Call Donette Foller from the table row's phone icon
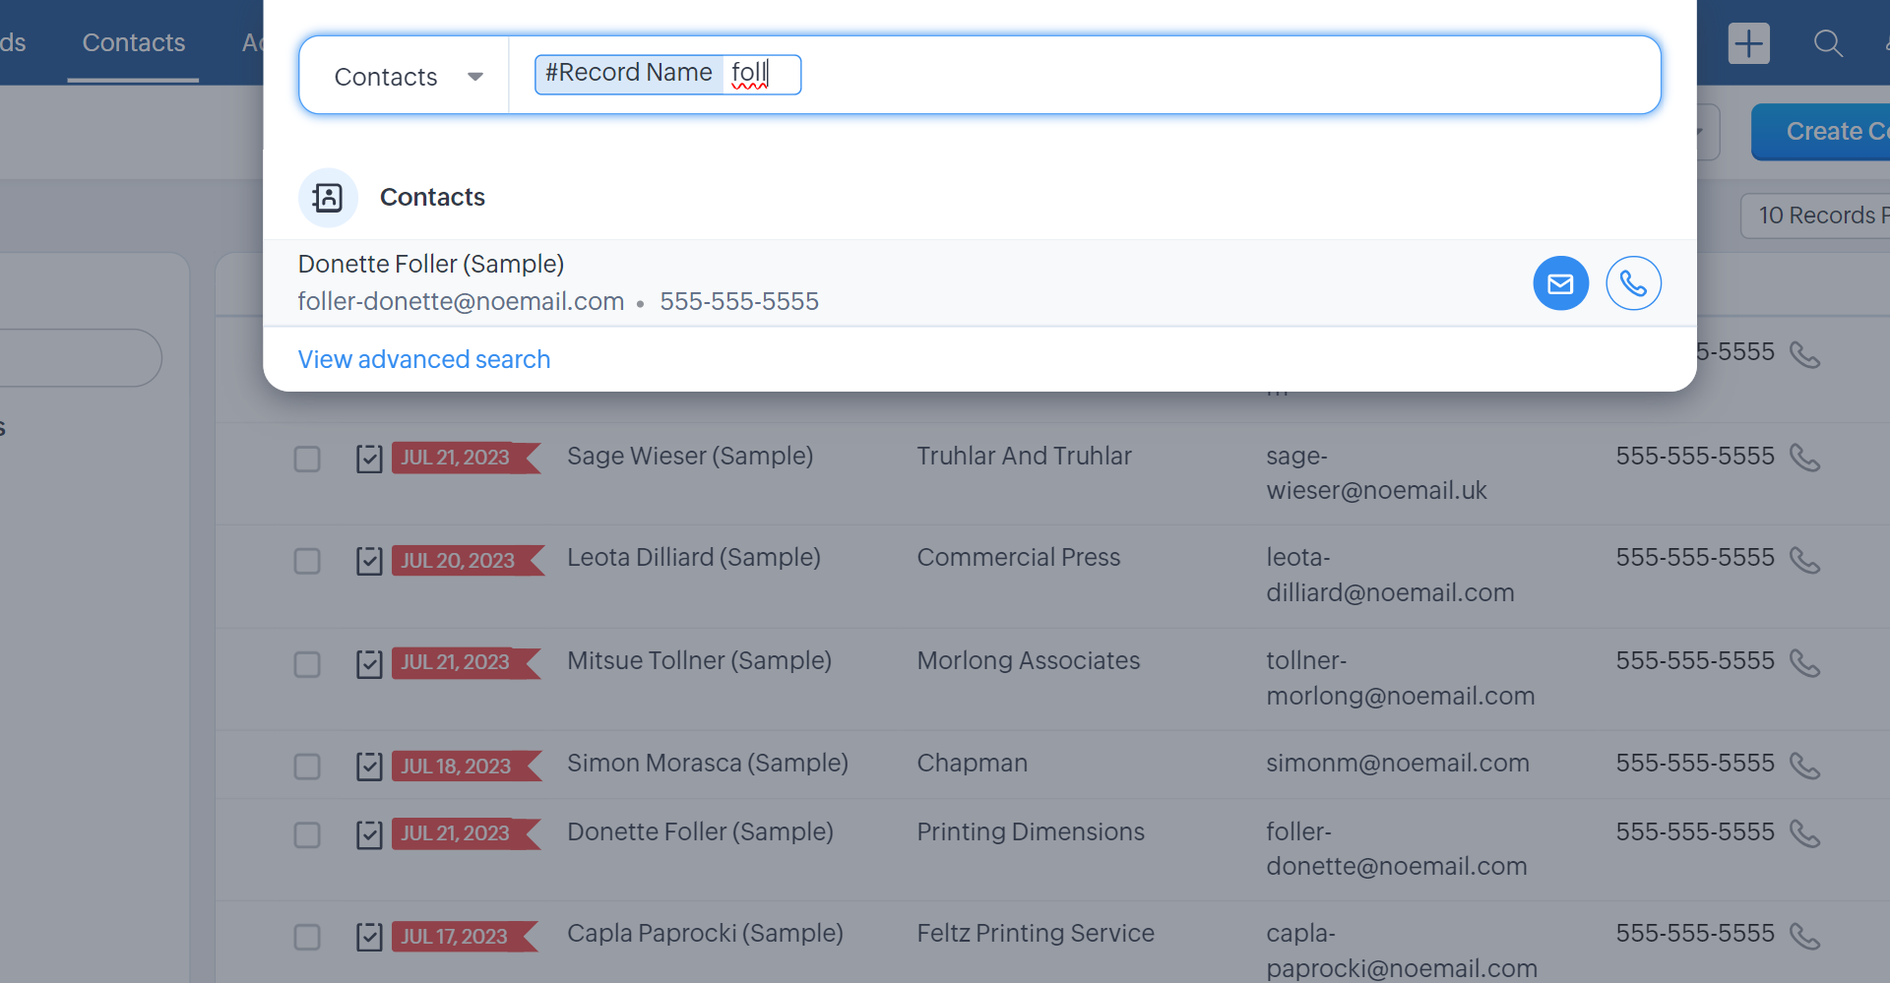Viewport: 1890px width, 983px height. point(1804,834)
